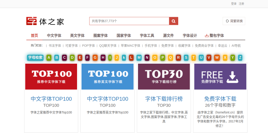Open letter C font index

(x=64, y=58)
